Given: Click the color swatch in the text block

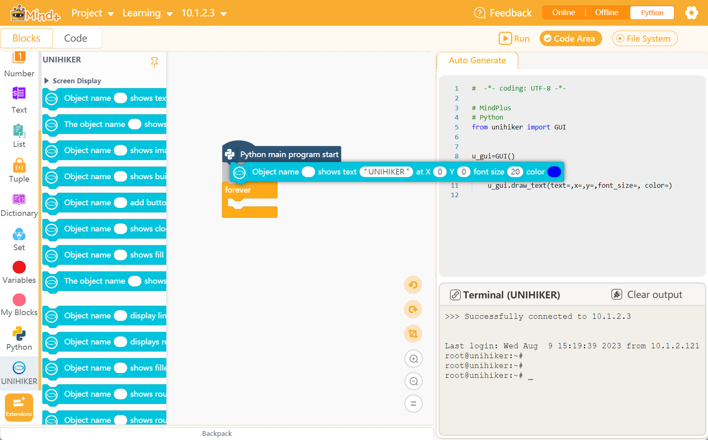Looking at the screenshot, I should click(x=554, y=172).
